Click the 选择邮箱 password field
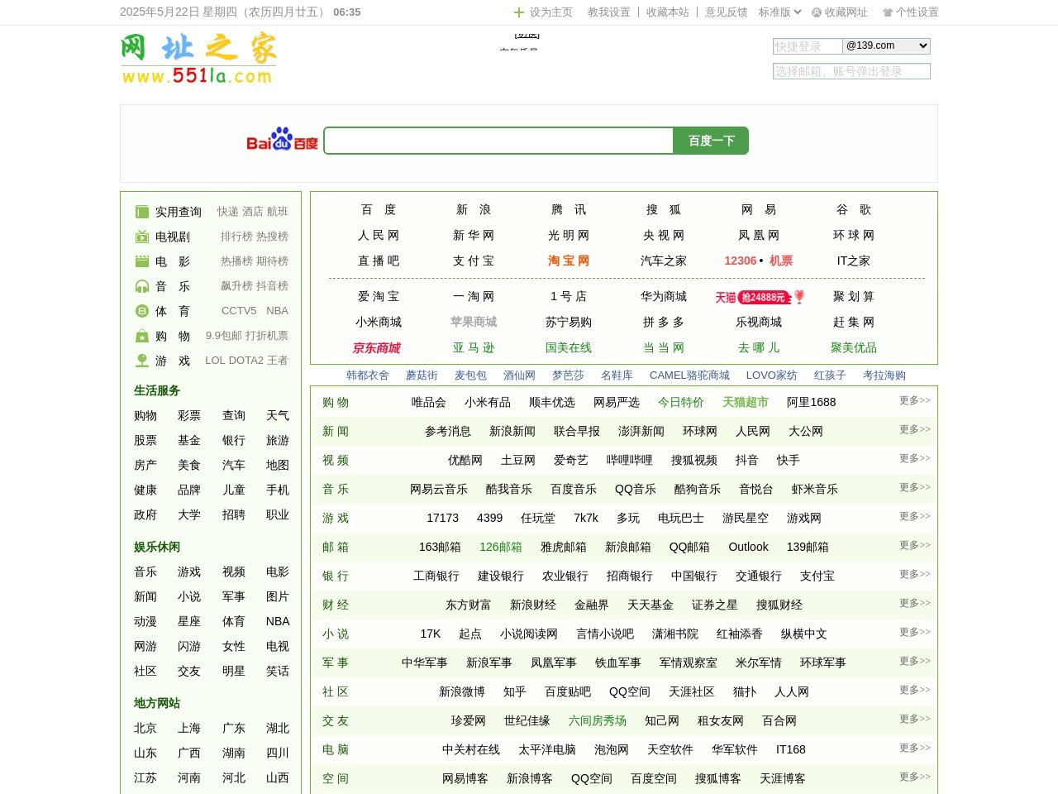Image resolution: width=1058 pixels, height=794 pixels. 851,71
